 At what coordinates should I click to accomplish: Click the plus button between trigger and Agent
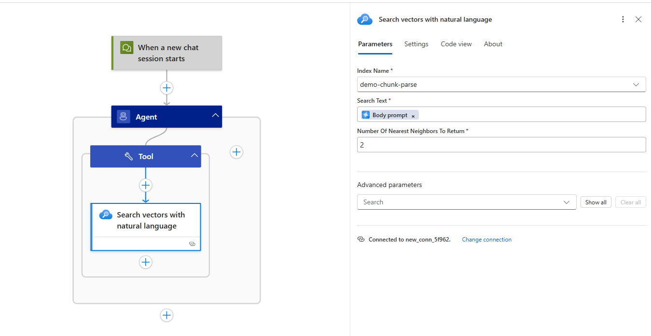[x=166, y=88]
